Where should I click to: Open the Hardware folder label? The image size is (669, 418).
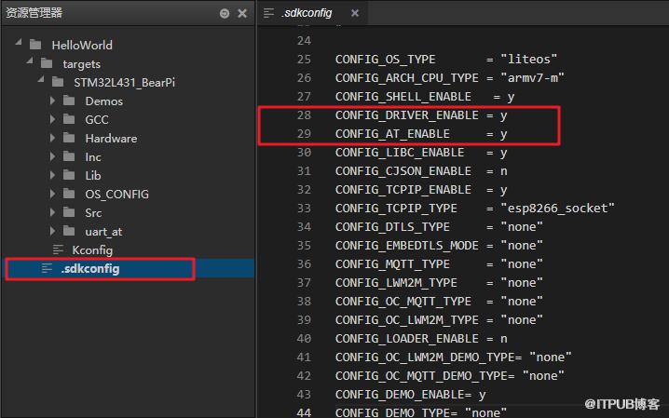[x=111, y=139]
